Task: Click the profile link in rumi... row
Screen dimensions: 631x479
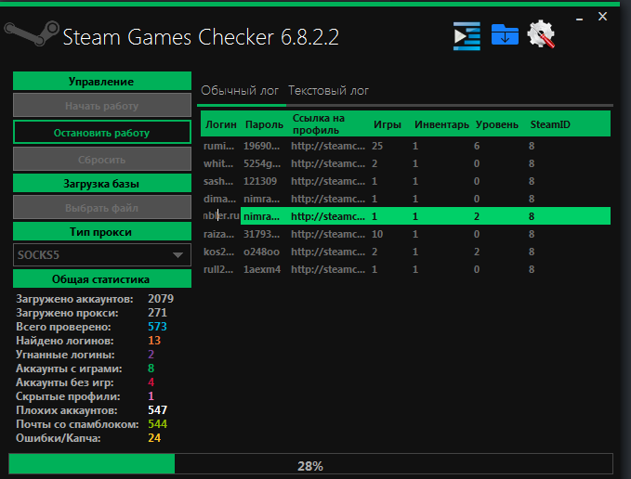Action: point(328,146)
